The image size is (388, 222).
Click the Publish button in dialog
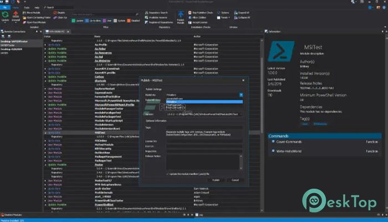tap(216, 180)
